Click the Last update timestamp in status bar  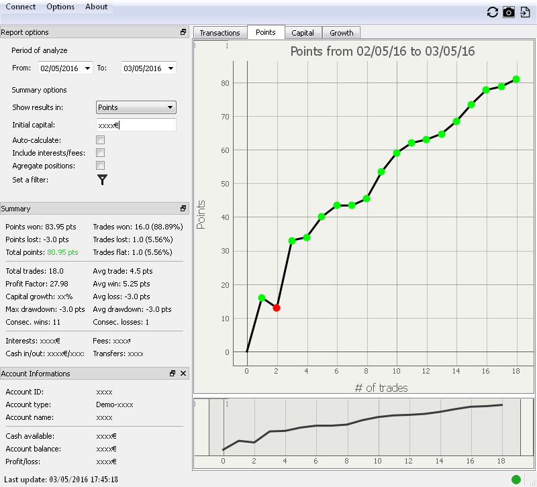(61, 479)
